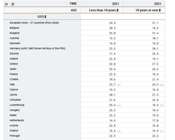Click the TIME dimension header label

click(73, 4)
